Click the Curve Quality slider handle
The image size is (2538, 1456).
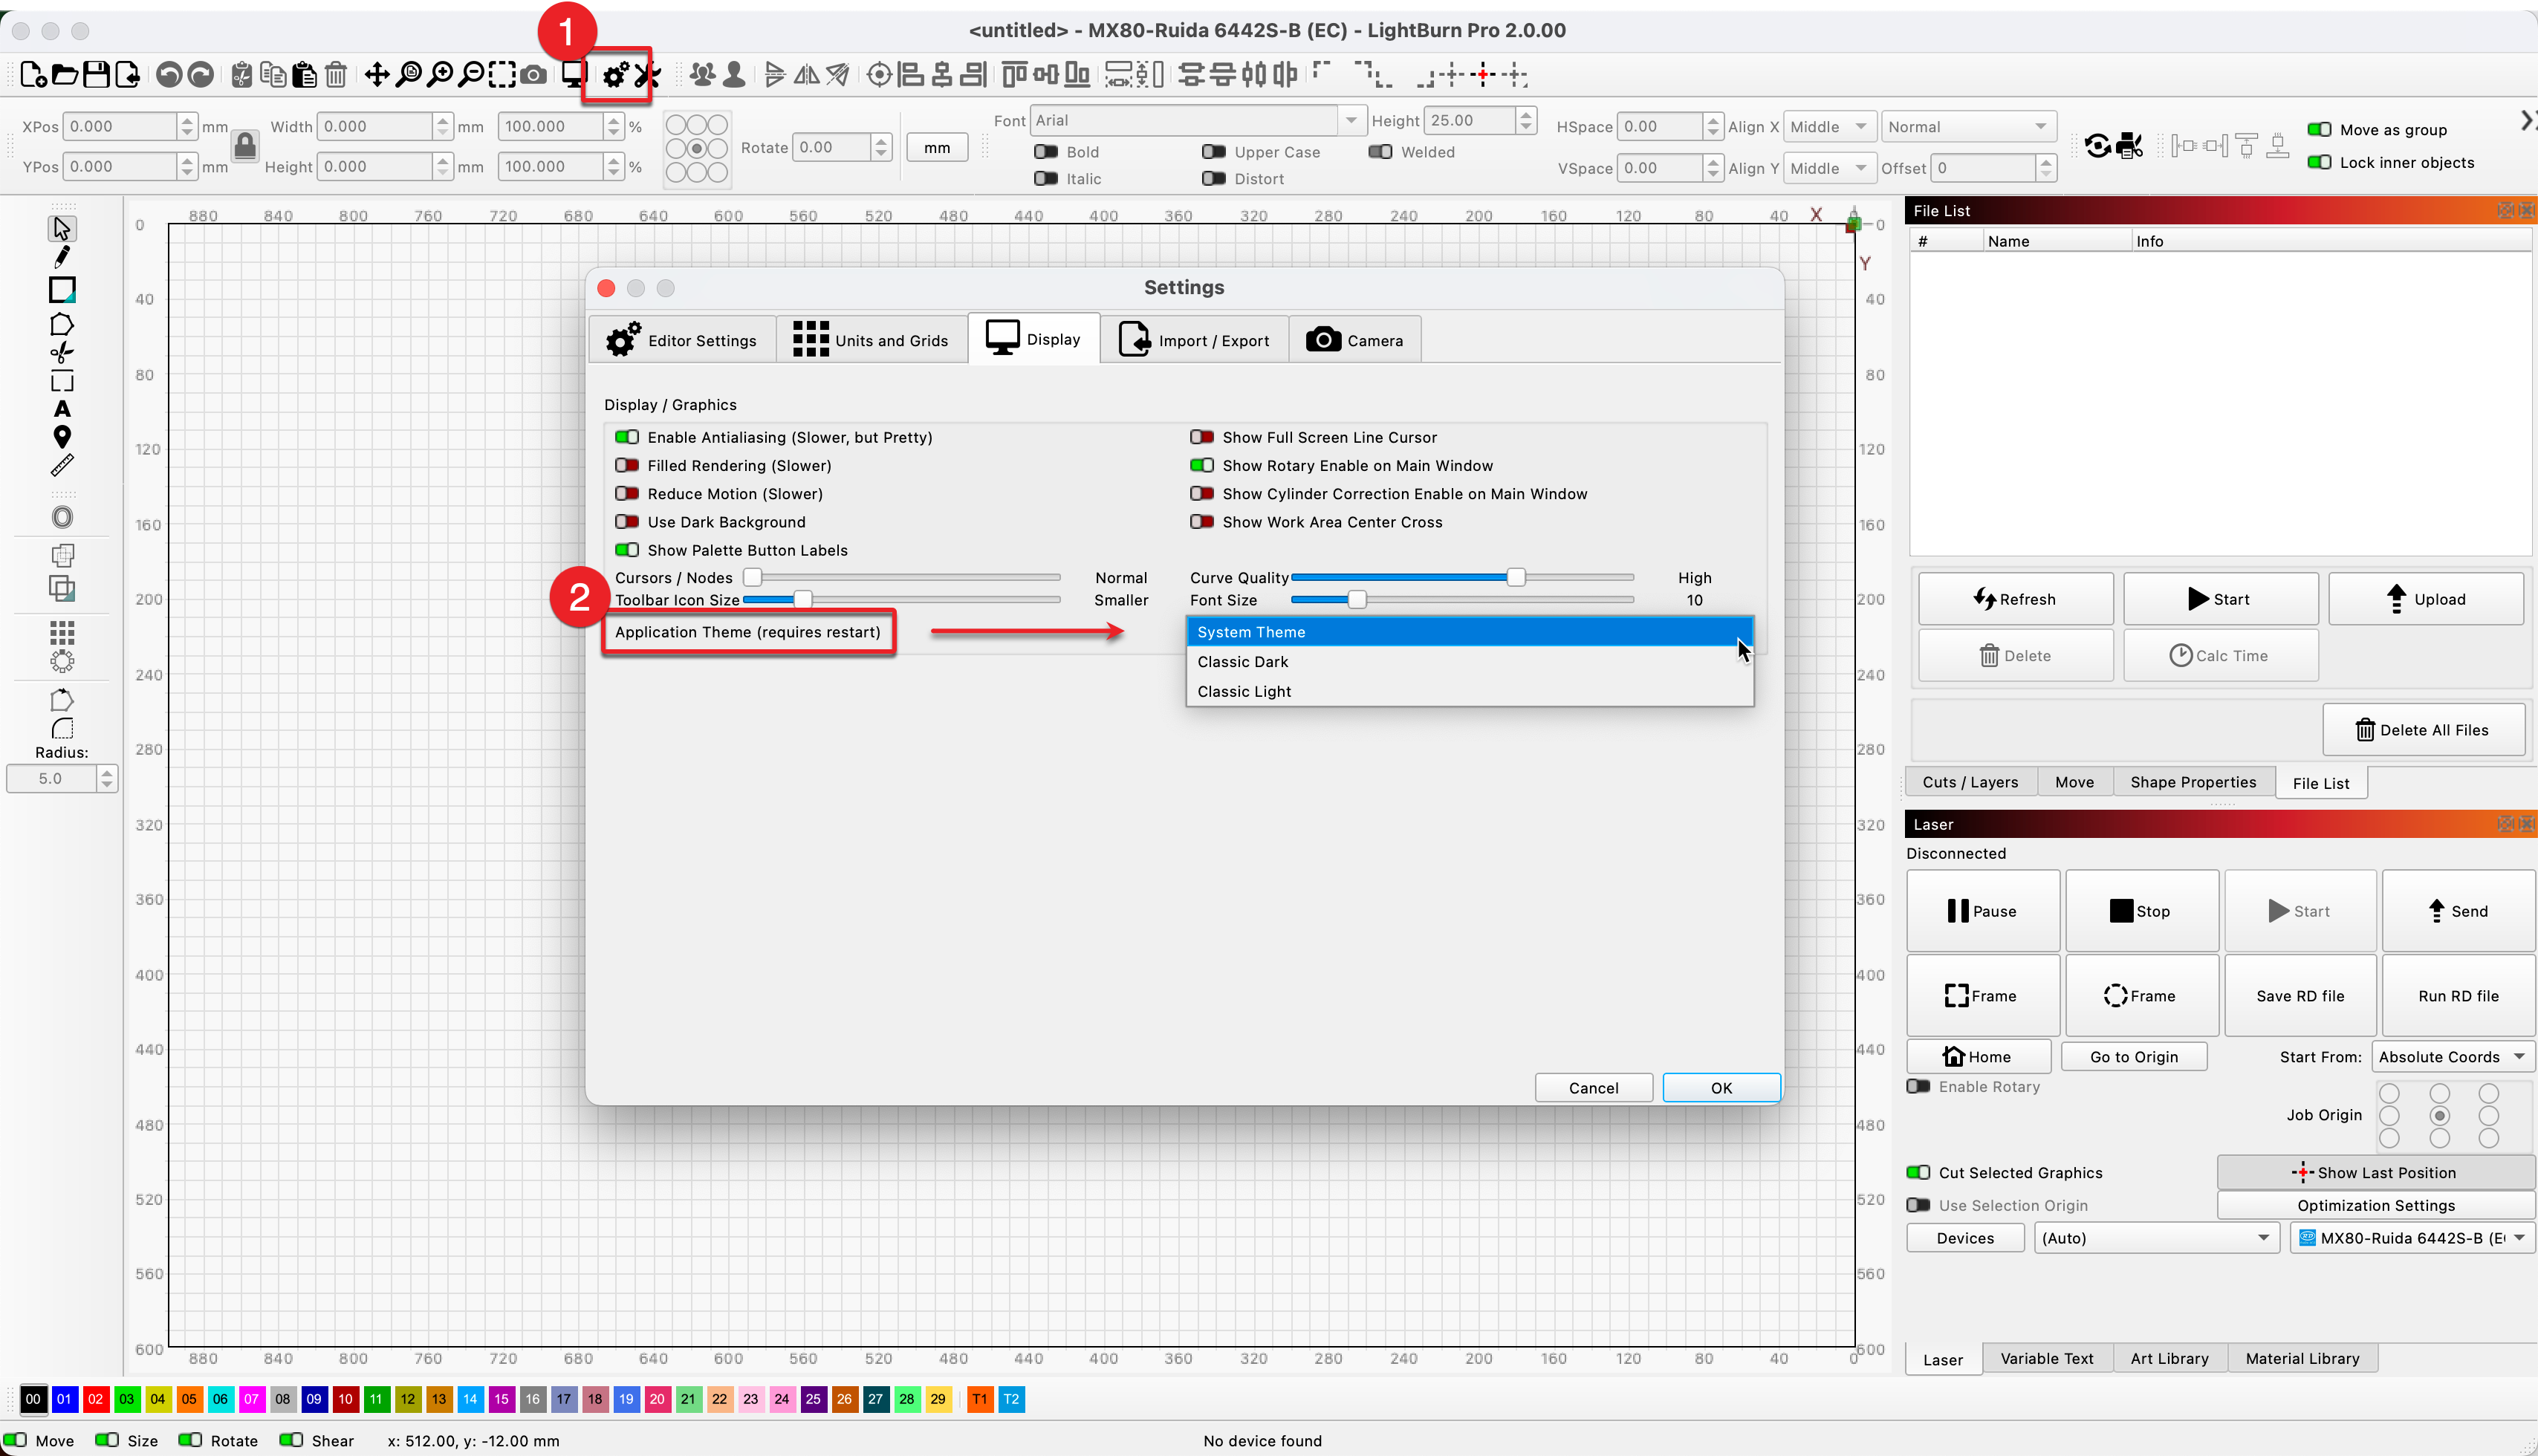pyautogui.click(x=1516, y=577)
